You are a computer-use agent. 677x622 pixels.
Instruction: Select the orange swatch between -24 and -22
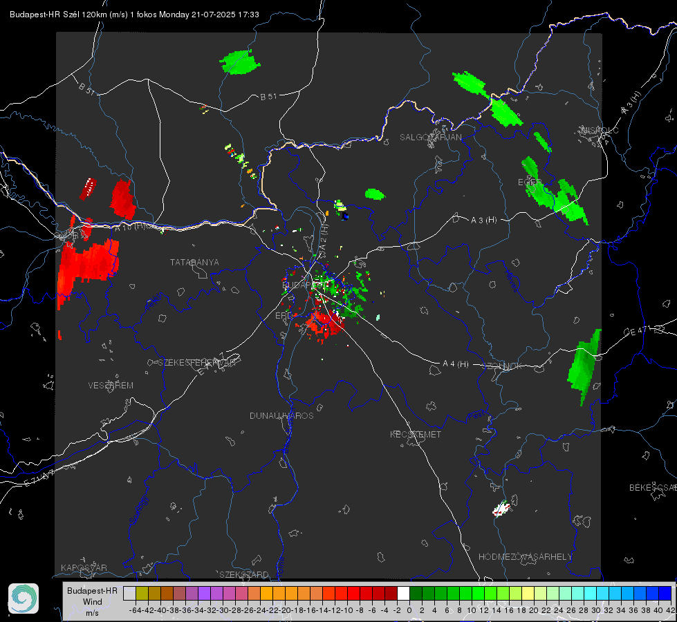point(267,593)
